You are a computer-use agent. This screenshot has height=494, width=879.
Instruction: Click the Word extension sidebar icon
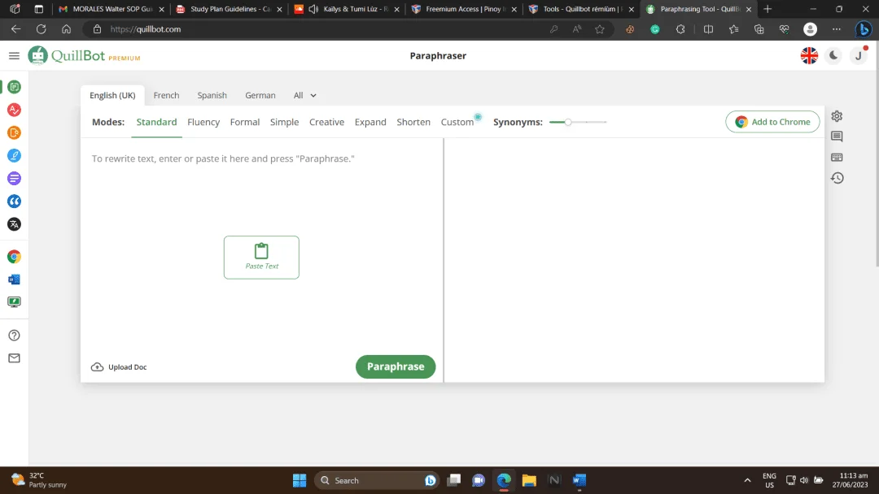coord(14,279)
